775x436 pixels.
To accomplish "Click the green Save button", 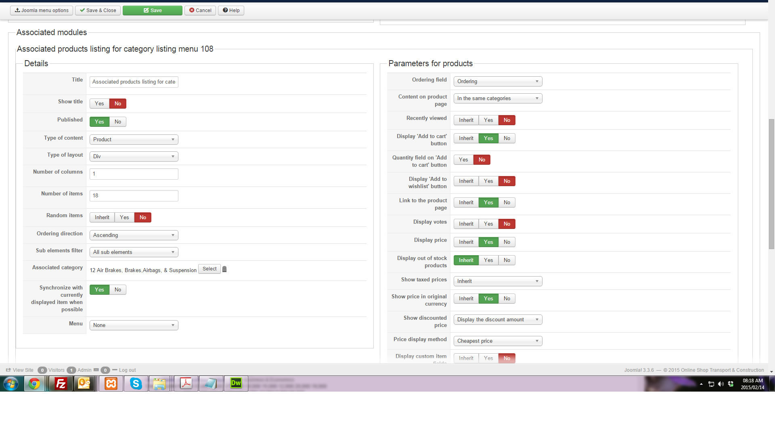I will (153, 10).
